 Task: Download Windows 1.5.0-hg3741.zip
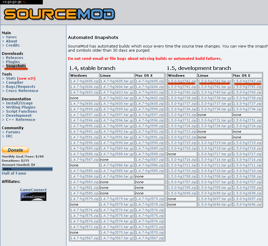pyautogui.click(x=182, y=87)
